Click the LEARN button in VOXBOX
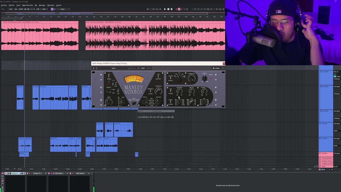This screenshot has width=341, height=192. (x=216, y=68)
